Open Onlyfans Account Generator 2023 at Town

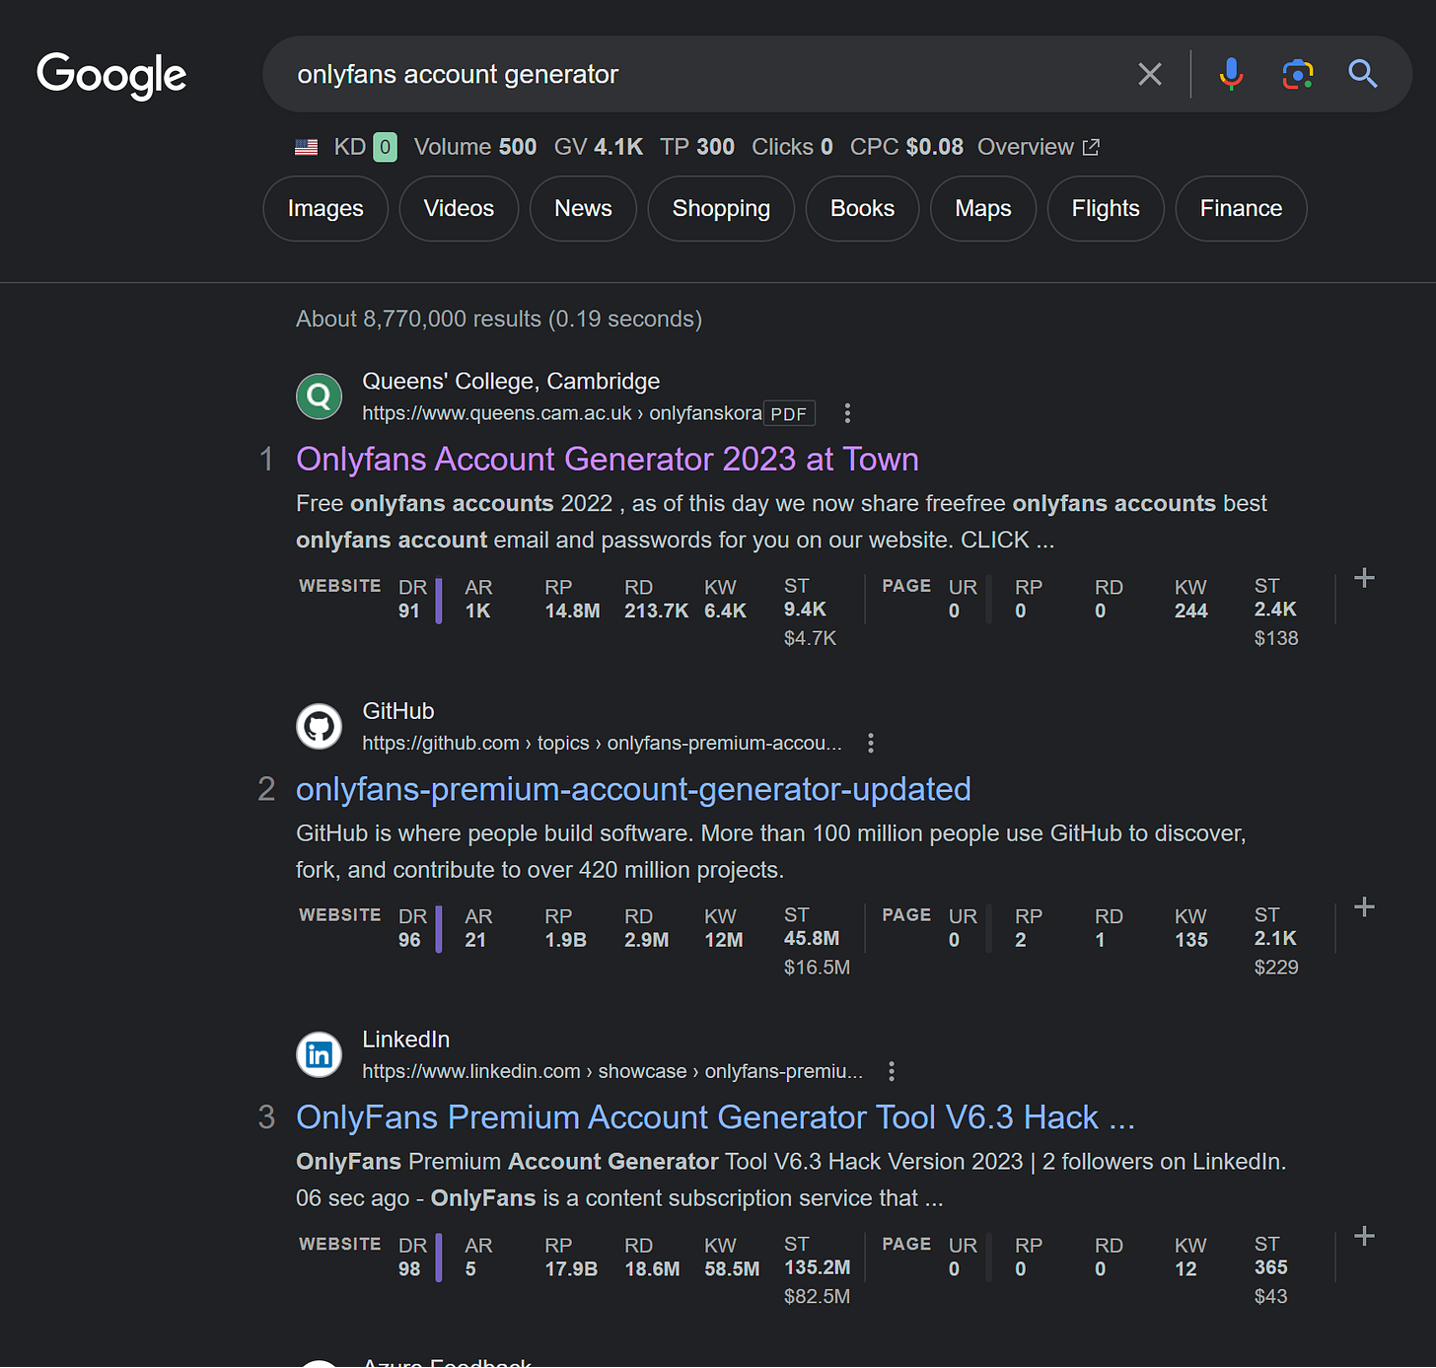click(608, 460)
